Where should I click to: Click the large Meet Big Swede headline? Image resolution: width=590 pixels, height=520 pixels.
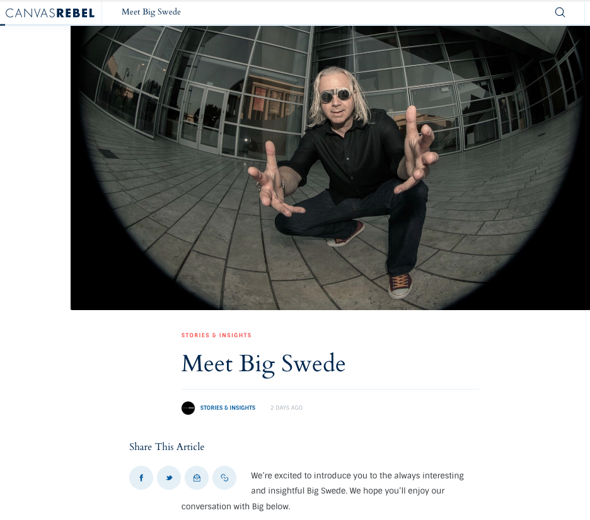[x=263, y=364]
